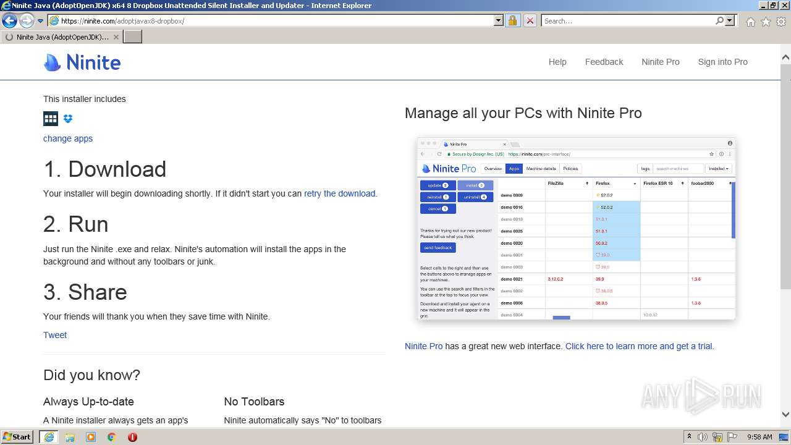791x445 pixels.
Task: Open Internet Explorer in the taskbar
Action: tap(49, 437)
